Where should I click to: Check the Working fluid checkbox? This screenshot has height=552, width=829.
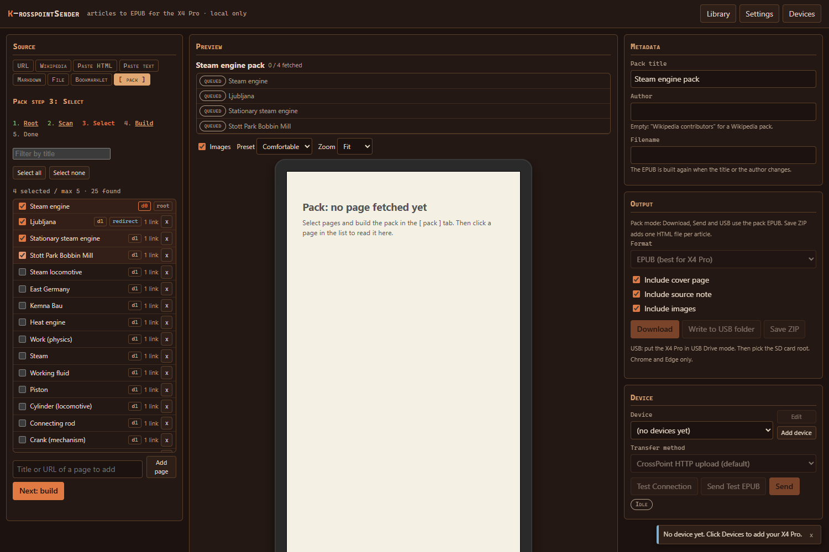click(23, 373)
